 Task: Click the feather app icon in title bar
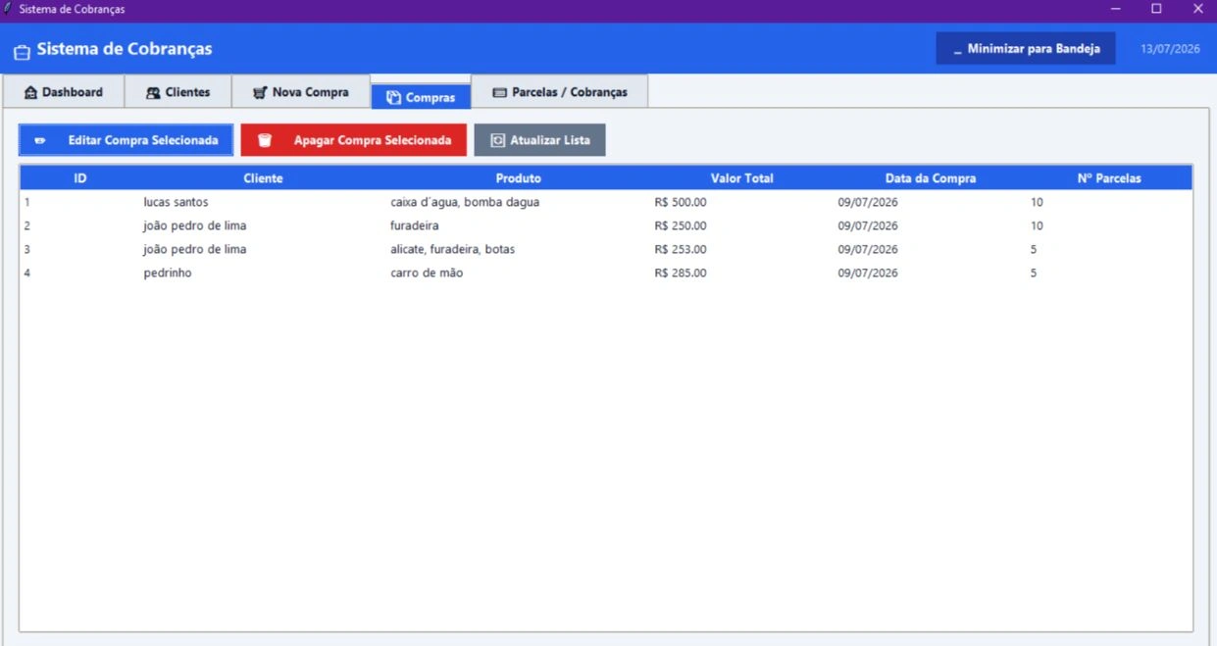[x=8, y=9]
